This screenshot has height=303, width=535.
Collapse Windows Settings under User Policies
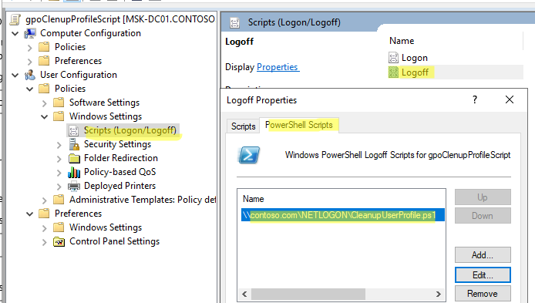pos(45,117)
